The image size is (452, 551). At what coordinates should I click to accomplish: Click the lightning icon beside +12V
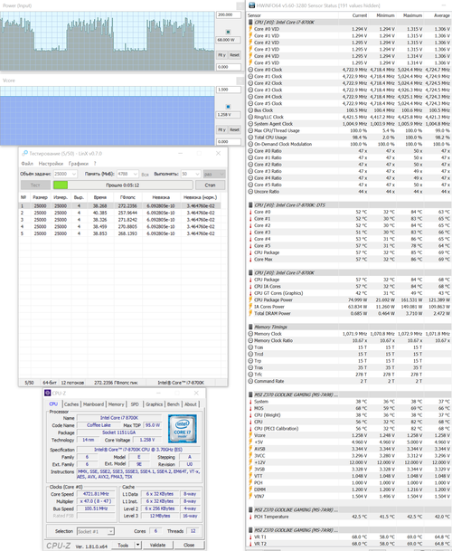click(250, 462)
